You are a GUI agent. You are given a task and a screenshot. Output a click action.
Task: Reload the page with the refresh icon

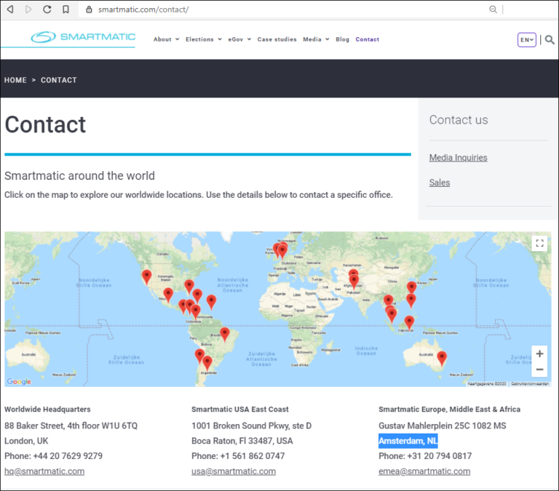(47, 9)
